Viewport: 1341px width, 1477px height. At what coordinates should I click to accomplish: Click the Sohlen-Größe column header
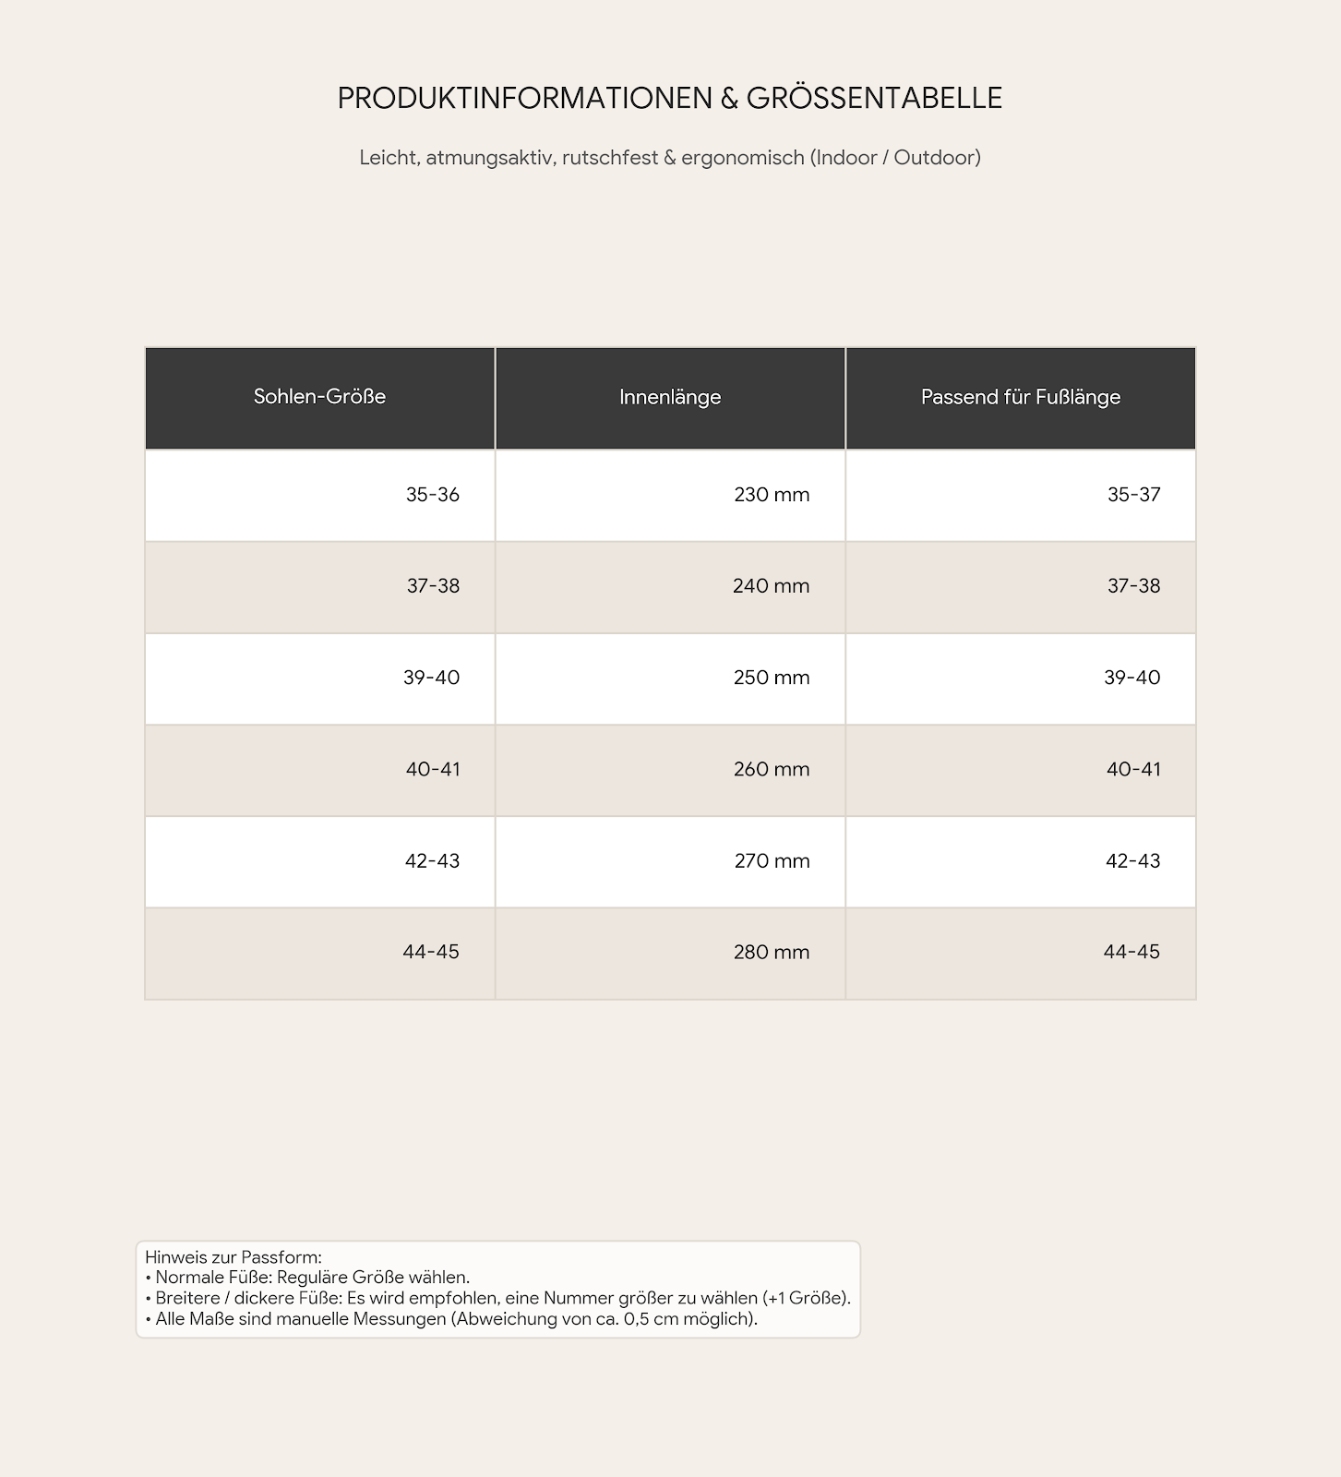[x=319, y=398]
